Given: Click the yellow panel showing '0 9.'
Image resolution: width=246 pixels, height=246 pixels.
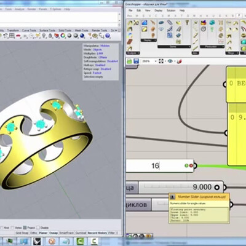Looking at the screenshot, I should (237, 134).
